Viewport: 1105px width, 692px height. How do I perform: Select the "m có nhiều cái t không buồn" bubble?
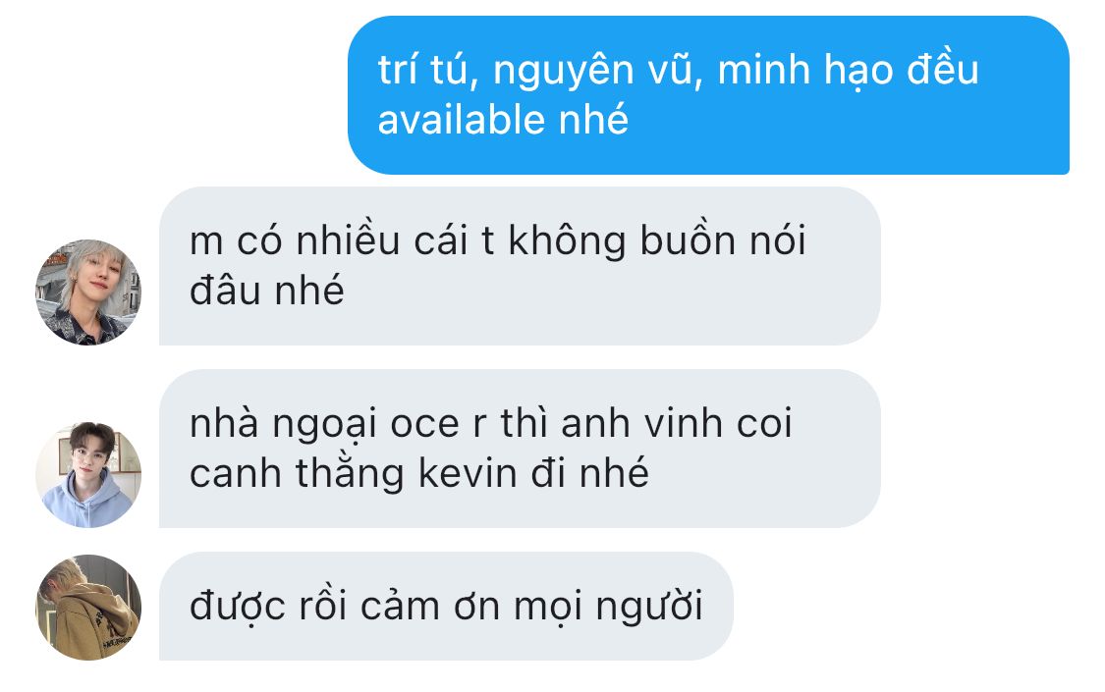click(520, 266)
